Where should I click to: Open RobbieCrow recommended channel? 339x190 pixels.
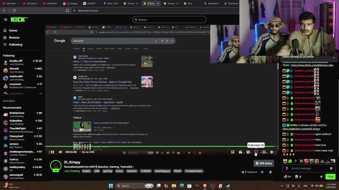[23, 115]
